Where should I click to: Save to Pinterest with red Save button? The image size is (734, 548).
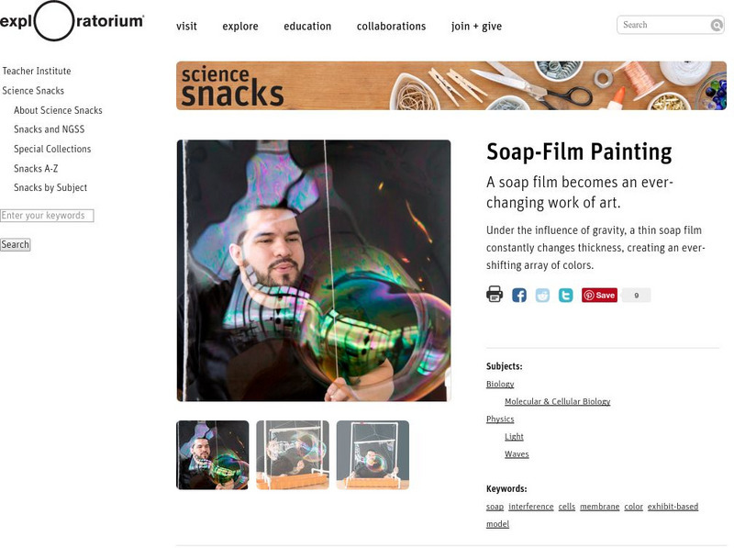(x=600, y=295)
